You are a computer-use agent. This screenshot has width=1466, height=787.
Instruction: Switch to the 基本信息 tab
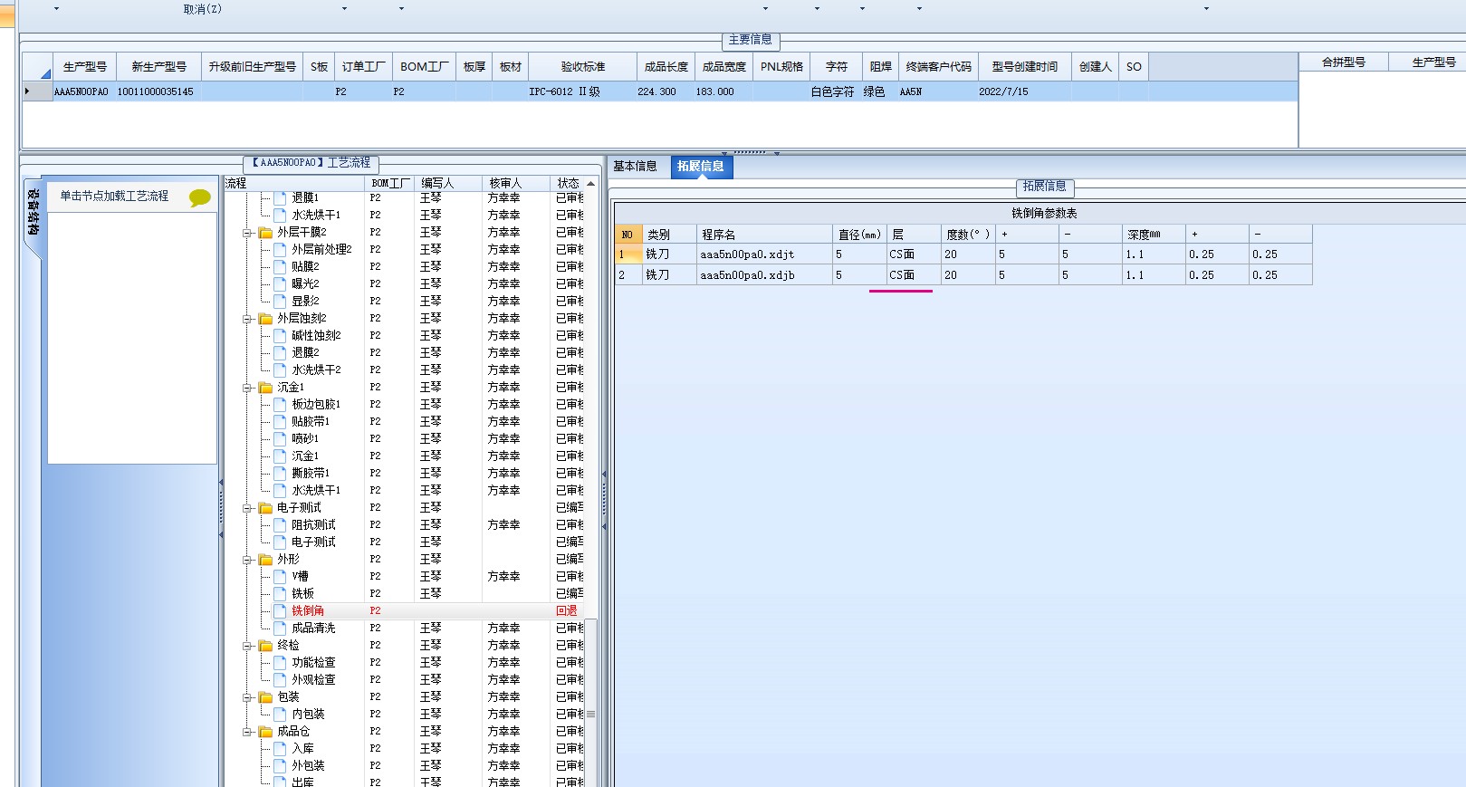(635, 167)
